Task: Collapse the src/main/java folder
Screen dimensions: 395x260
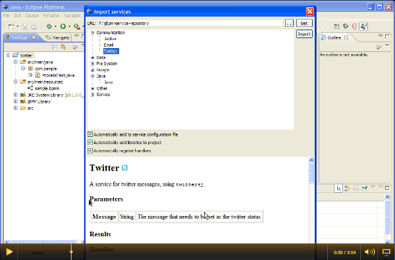Action: click(16, 62)
